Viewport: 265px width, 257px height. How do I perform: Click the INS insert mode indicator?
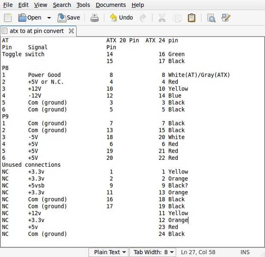point(245,252)
